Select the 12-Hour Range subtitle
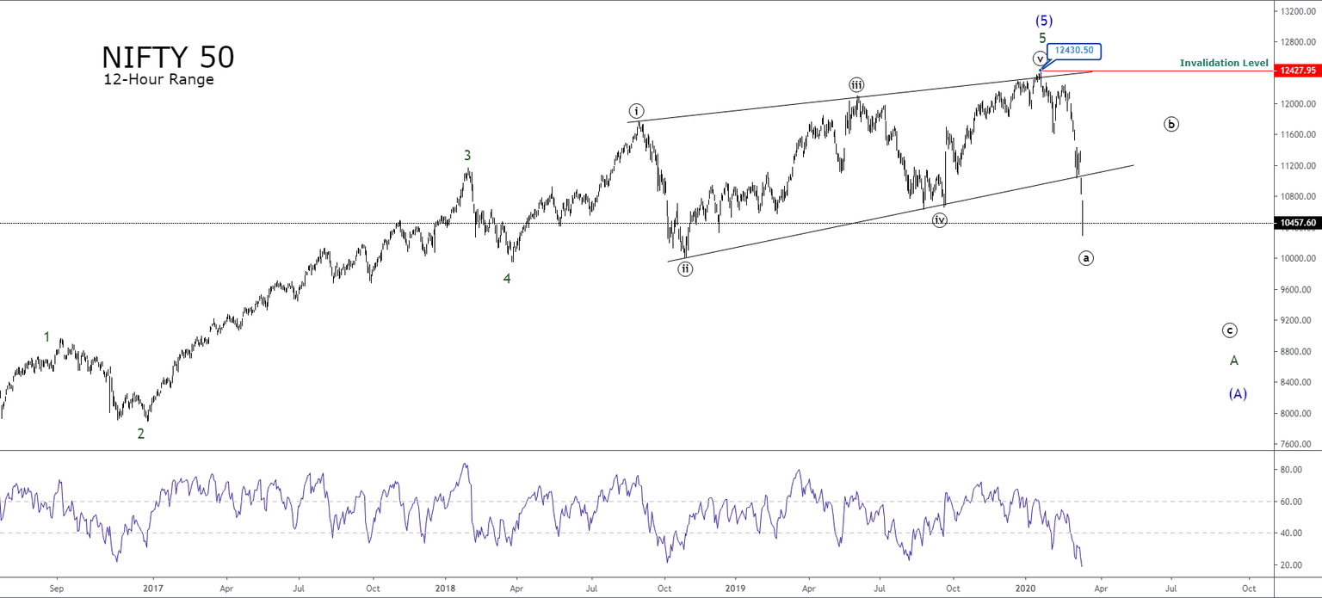Viewport: 1322px width, 598px height. (x=158, y=79)
